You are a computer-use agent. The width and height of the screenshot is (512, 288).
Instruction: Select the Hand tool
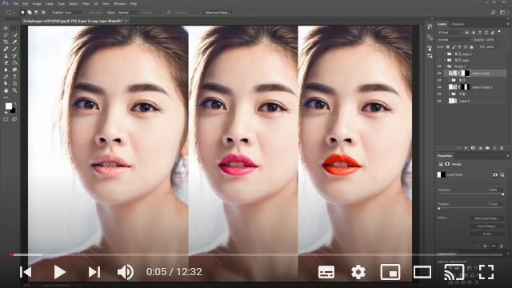click(x=6, y=90)
